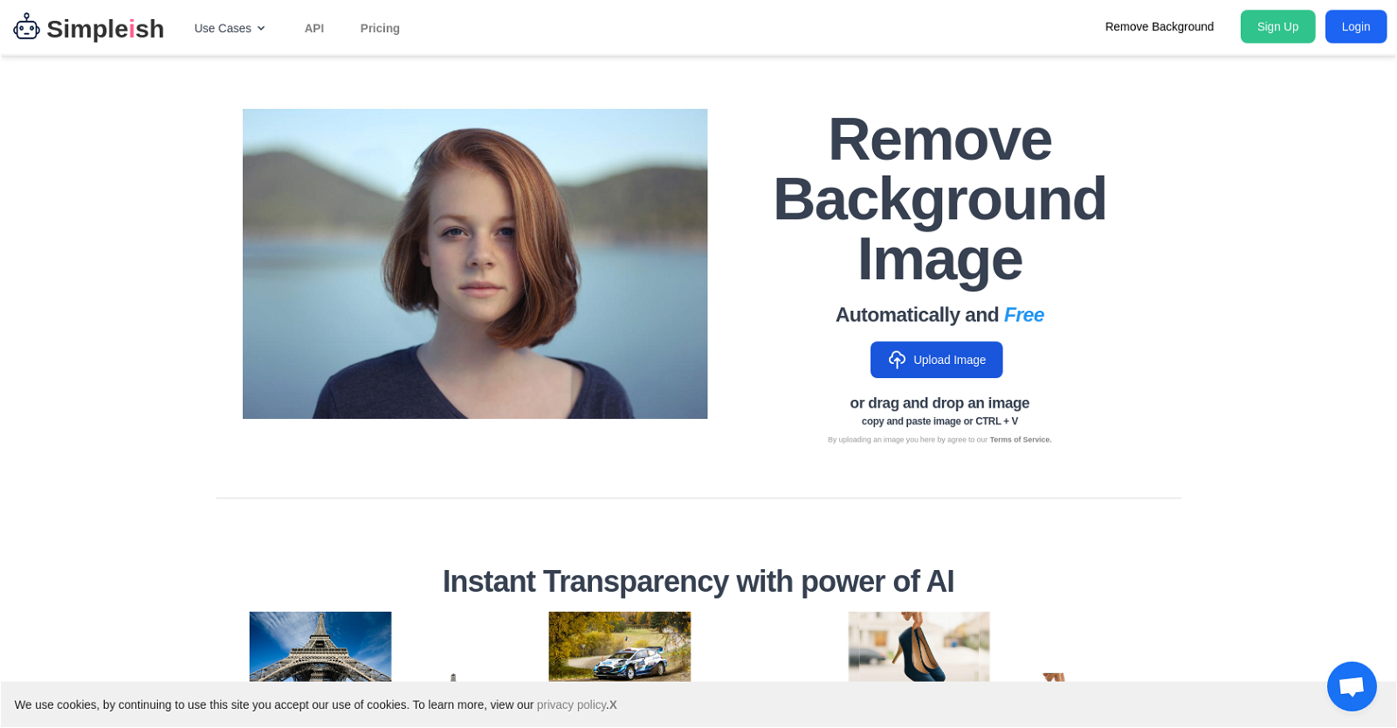Go to the API page
This screenshot has height=728, width=1397.
point(313,28)
